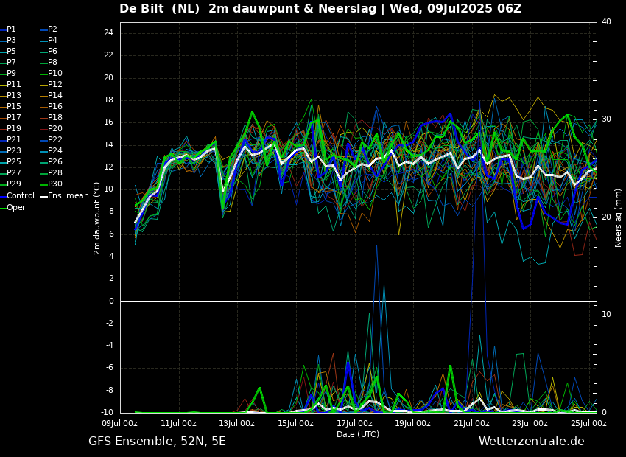Click the 16 dew point axis value
The width and height of the screenshot is (626, 457).
pyautogui.click(x=108, y=122)
